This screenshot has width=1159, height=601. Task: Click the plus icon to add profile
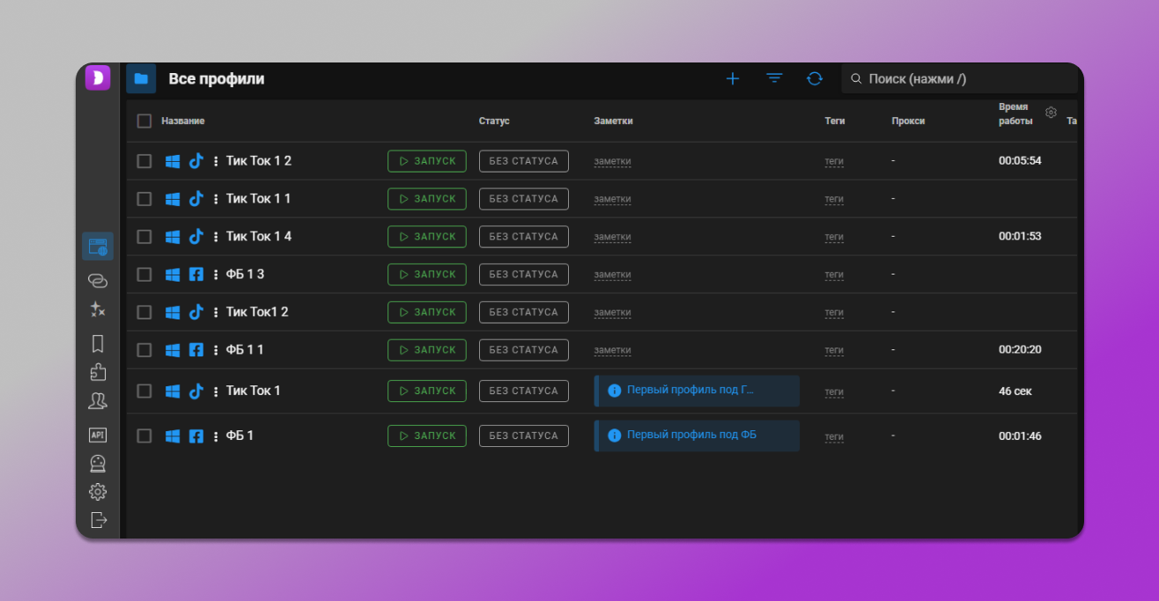[x=732, y=78]
